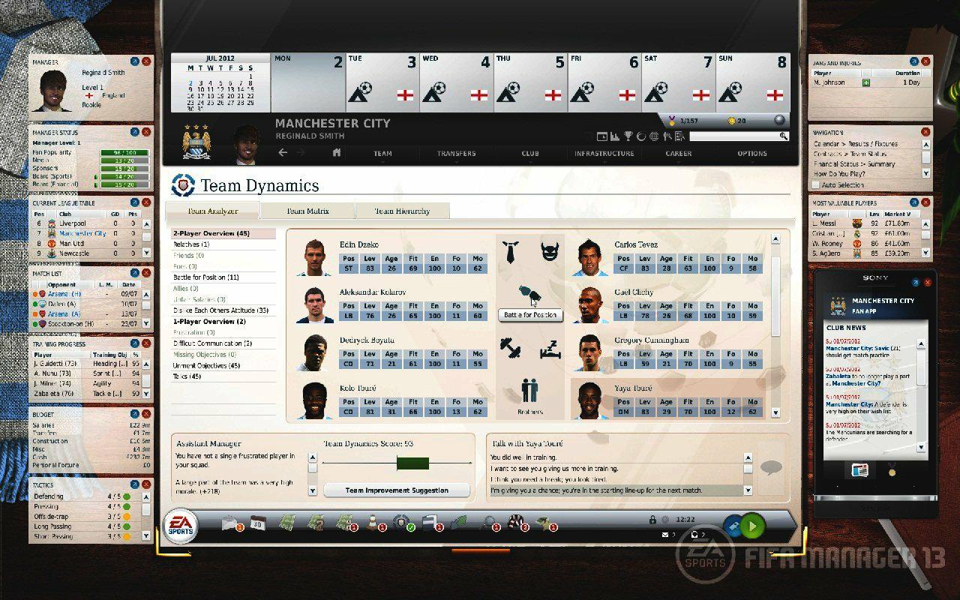Open Financial Status > Summary navigation link
The height and width of the screenshot is (600, 960).
click(855, 163)
